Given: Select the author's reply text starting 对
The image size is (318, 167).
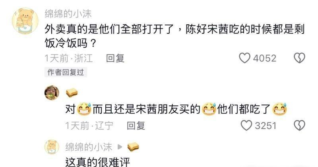Looking at the screenshot, I should 176,109.
